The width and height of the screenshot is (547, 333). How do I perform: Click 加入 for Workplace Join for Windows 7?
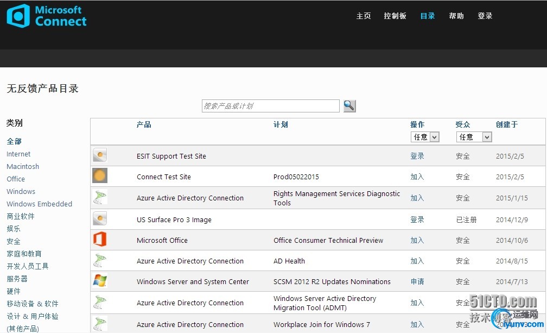point(417,324)
